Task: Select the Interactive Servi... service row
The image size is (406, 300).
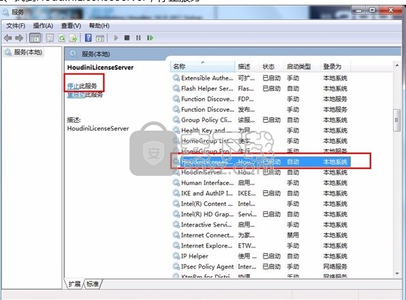Action: click(x=260, y=224)
